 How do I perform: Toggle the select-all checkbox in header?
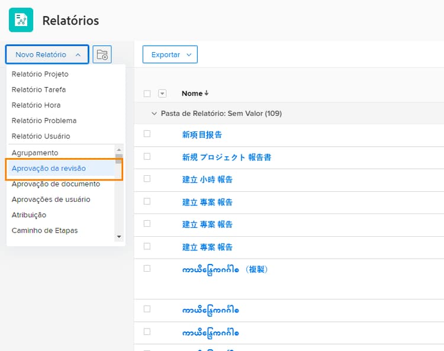pyautogui.click(x=147, y=94)
